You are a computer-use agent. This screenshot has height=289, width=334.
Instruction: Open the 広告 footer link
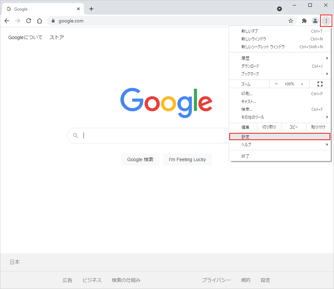pyautogui.click(x=67, y=280)
